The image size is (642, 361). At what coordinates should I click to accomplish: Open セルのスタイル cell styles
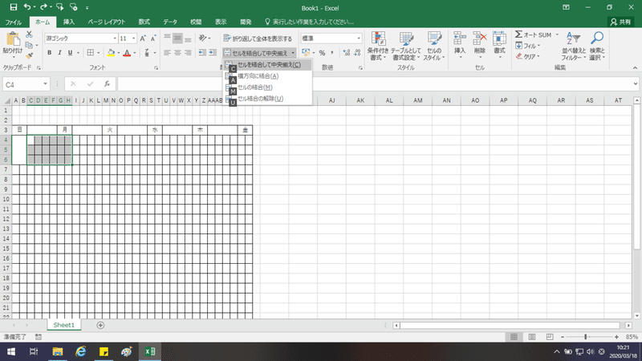(x=433, y=47)
